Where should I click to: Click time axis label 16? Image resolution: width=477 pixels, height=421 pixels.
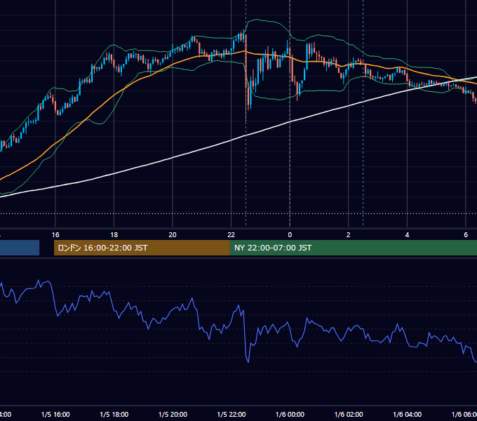pyautogui.click(x=55, y=235)
